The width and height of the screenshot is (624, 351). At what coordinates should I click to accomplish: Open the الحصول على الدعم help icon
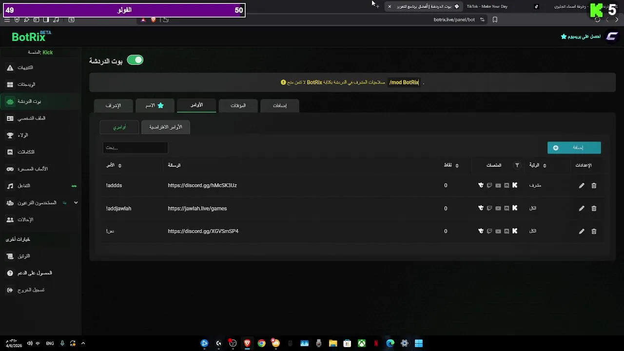click(10, 273)
